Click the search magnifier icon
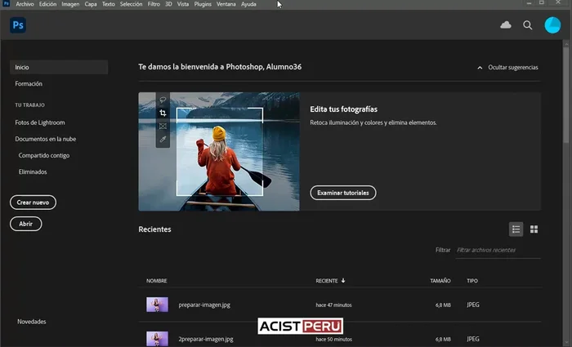 (528, 25)
